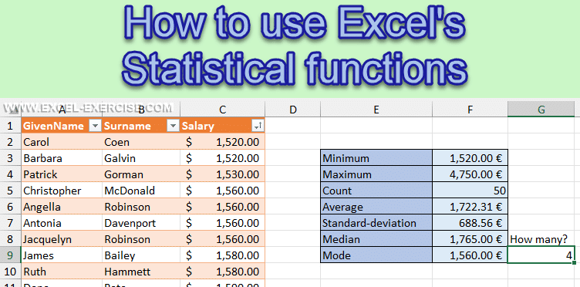The image size is (580, 287).
Task: Click the Average label cell
Action: click(376, 207)
